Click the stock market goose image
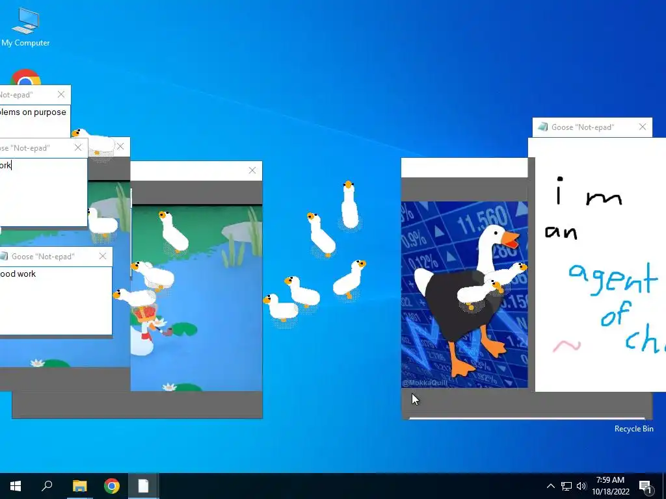Screen dimensions: 666x499 click(x=464, y=294)
